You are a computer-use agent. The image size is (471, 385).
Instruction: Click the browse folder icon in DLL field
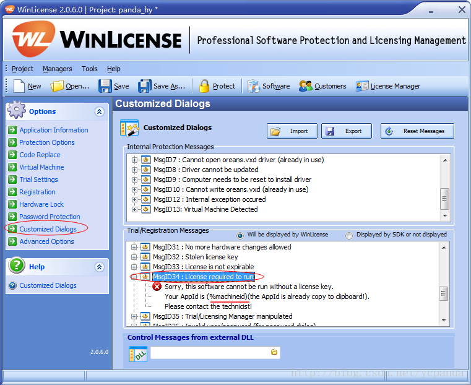[x=274, y=352]
